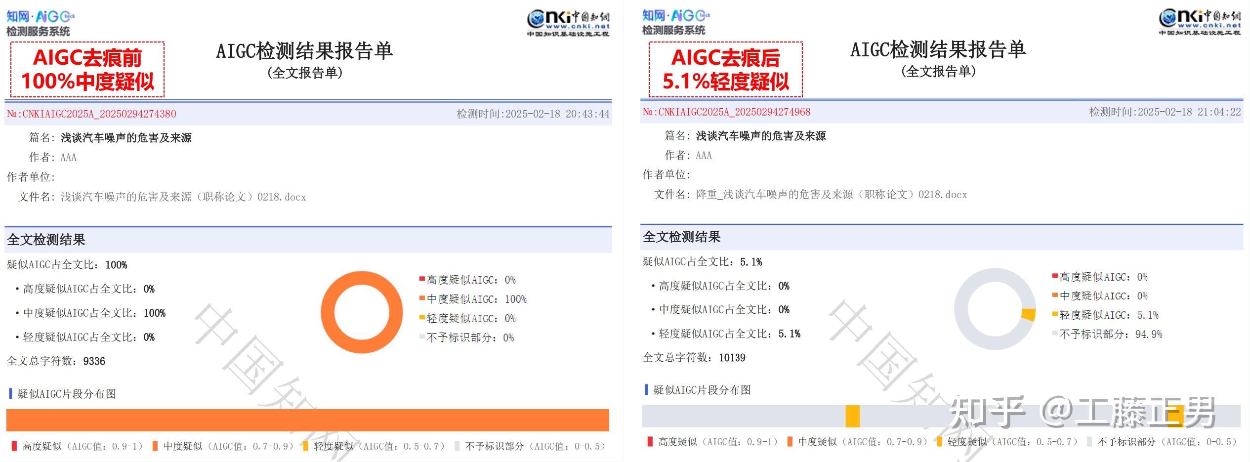Click the CNKI 中国知网 logo on the 21:04:22 report
Viewport: 1250px width, 462px height.
[x=1200, y=22]
